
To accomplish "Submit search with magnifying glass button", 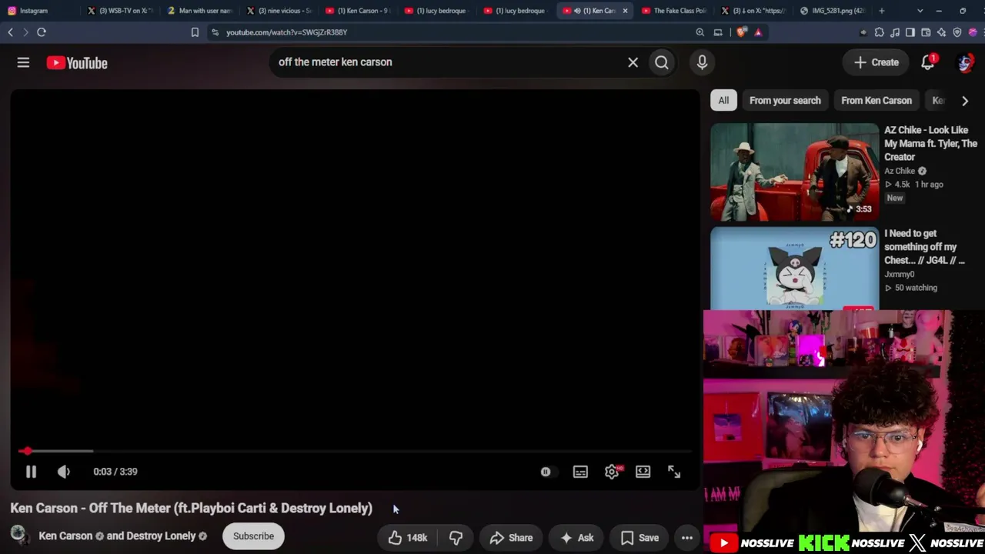I will click(x=662, y=62).
